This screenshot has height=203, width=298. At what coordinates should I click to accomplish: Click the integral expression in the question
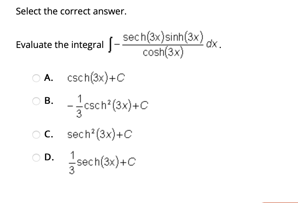(x=164, y=44)
